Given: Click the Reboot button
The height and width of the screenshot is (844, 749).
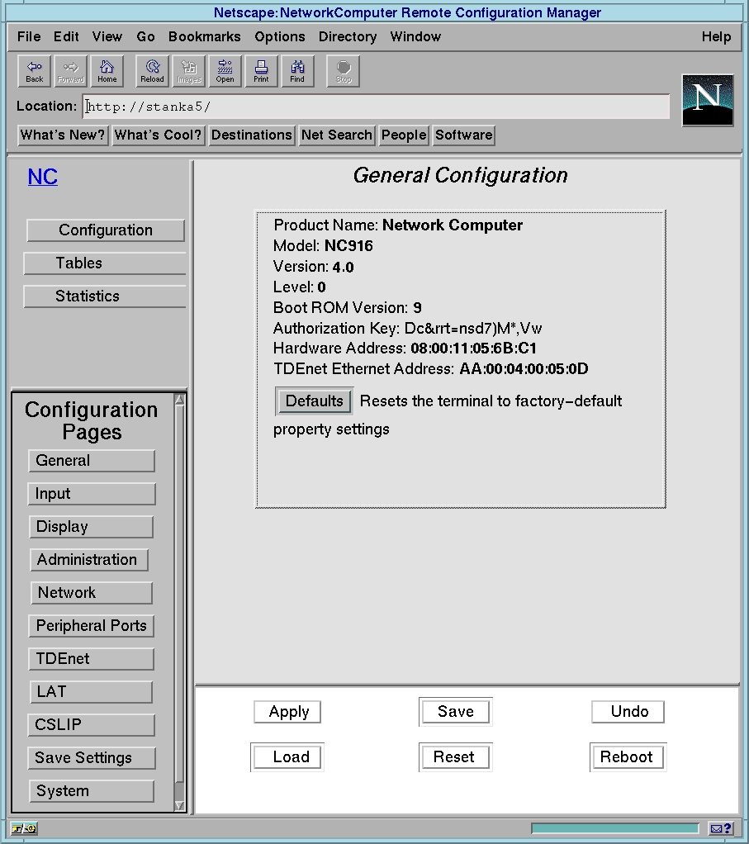Looking at the screenshot, I should point(627,757).
